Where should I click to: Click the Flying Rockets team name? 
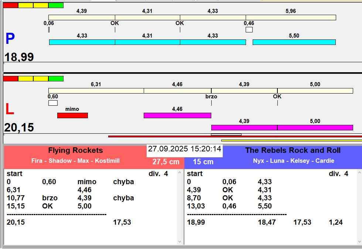pos(75,151)
